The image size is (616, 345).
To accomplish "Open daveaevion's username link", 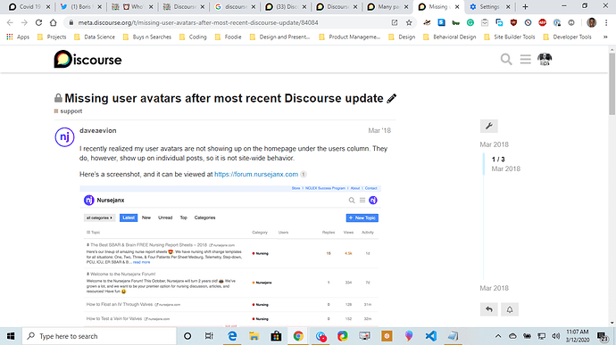I will (x=98, y=131).
